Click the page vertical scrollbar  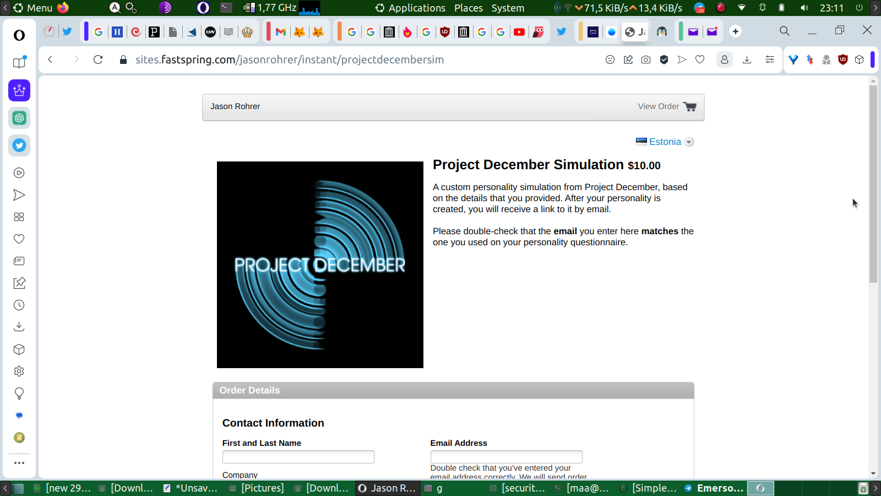[873, 185]
